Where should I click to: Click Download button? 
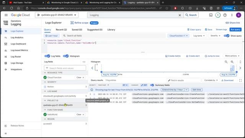tap(227, 80)
